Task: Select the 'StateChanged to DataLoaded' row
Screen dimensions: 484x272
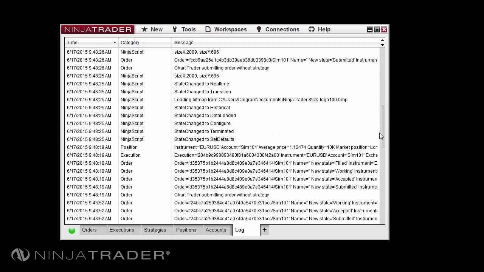Action: (222, 116)
